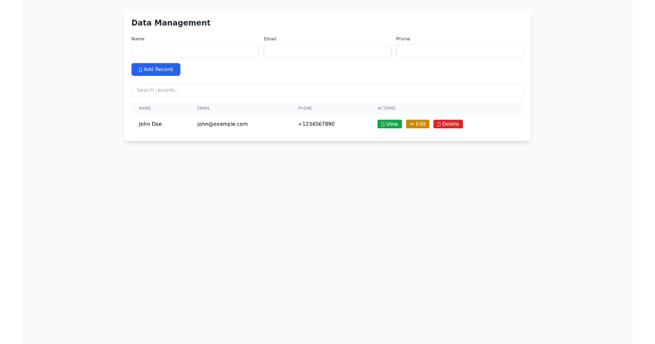Click the phone number +1234567890
Viewport: 655px width, 344px height.
tap(317, 124)
